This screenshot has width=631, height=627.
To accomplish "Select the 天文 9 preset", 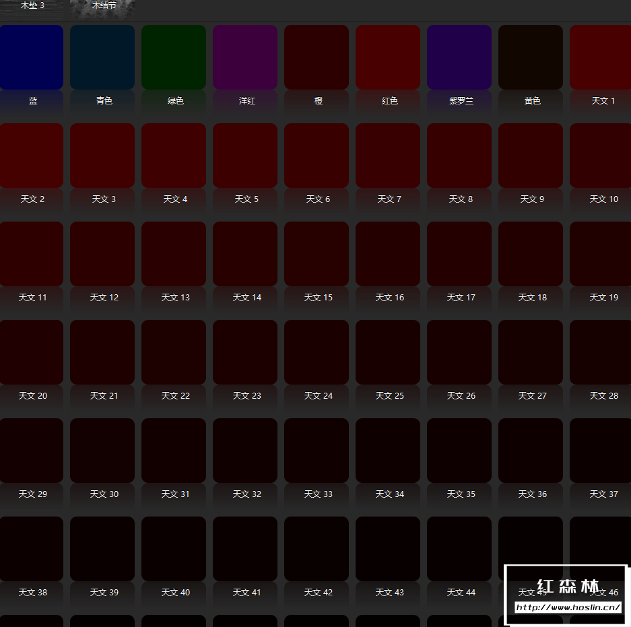I will [x=531, y=156].
